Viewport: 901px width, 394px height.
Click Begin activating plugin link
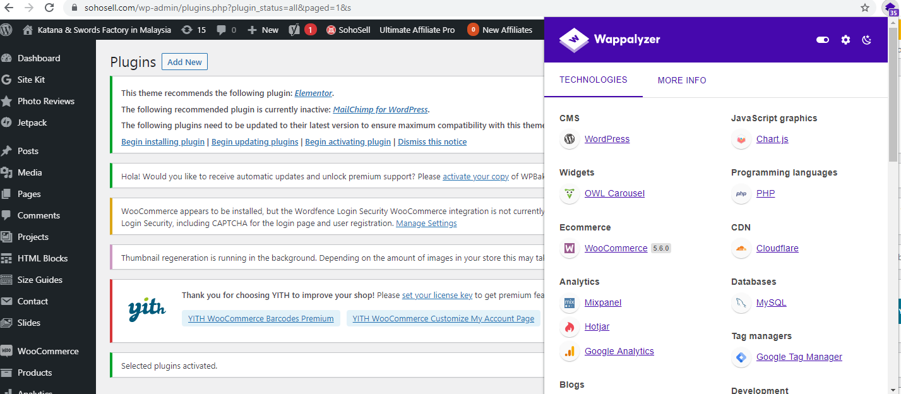pyautogui.click(x=348, y=142)
